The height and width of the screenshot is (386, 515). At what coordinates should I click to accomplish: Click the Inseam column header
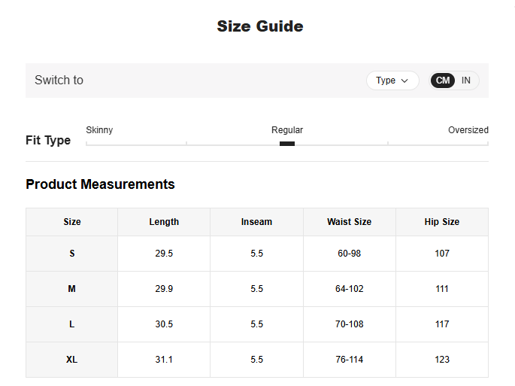pyautogui.click(x=256, y=222)
